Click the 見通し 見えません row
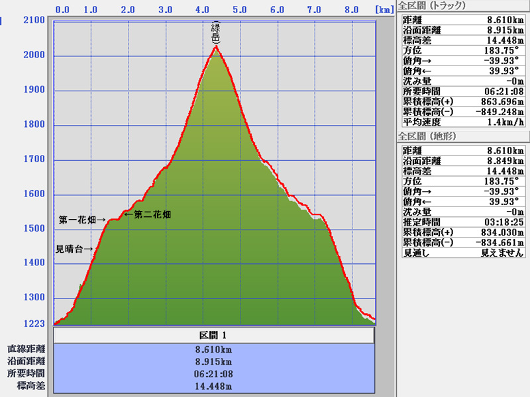The width and height of the screenshot is (530, 397). 462,253
